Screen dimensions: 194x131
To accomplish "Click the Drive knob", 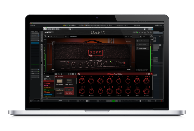I will pos(82,81).
